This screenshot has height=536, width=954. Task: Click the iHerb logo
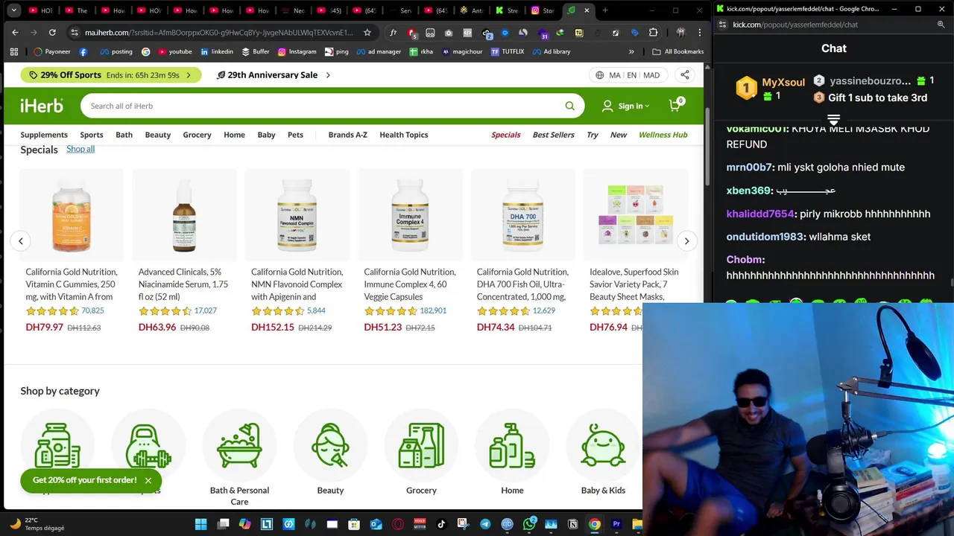click(x=42, y=106)
